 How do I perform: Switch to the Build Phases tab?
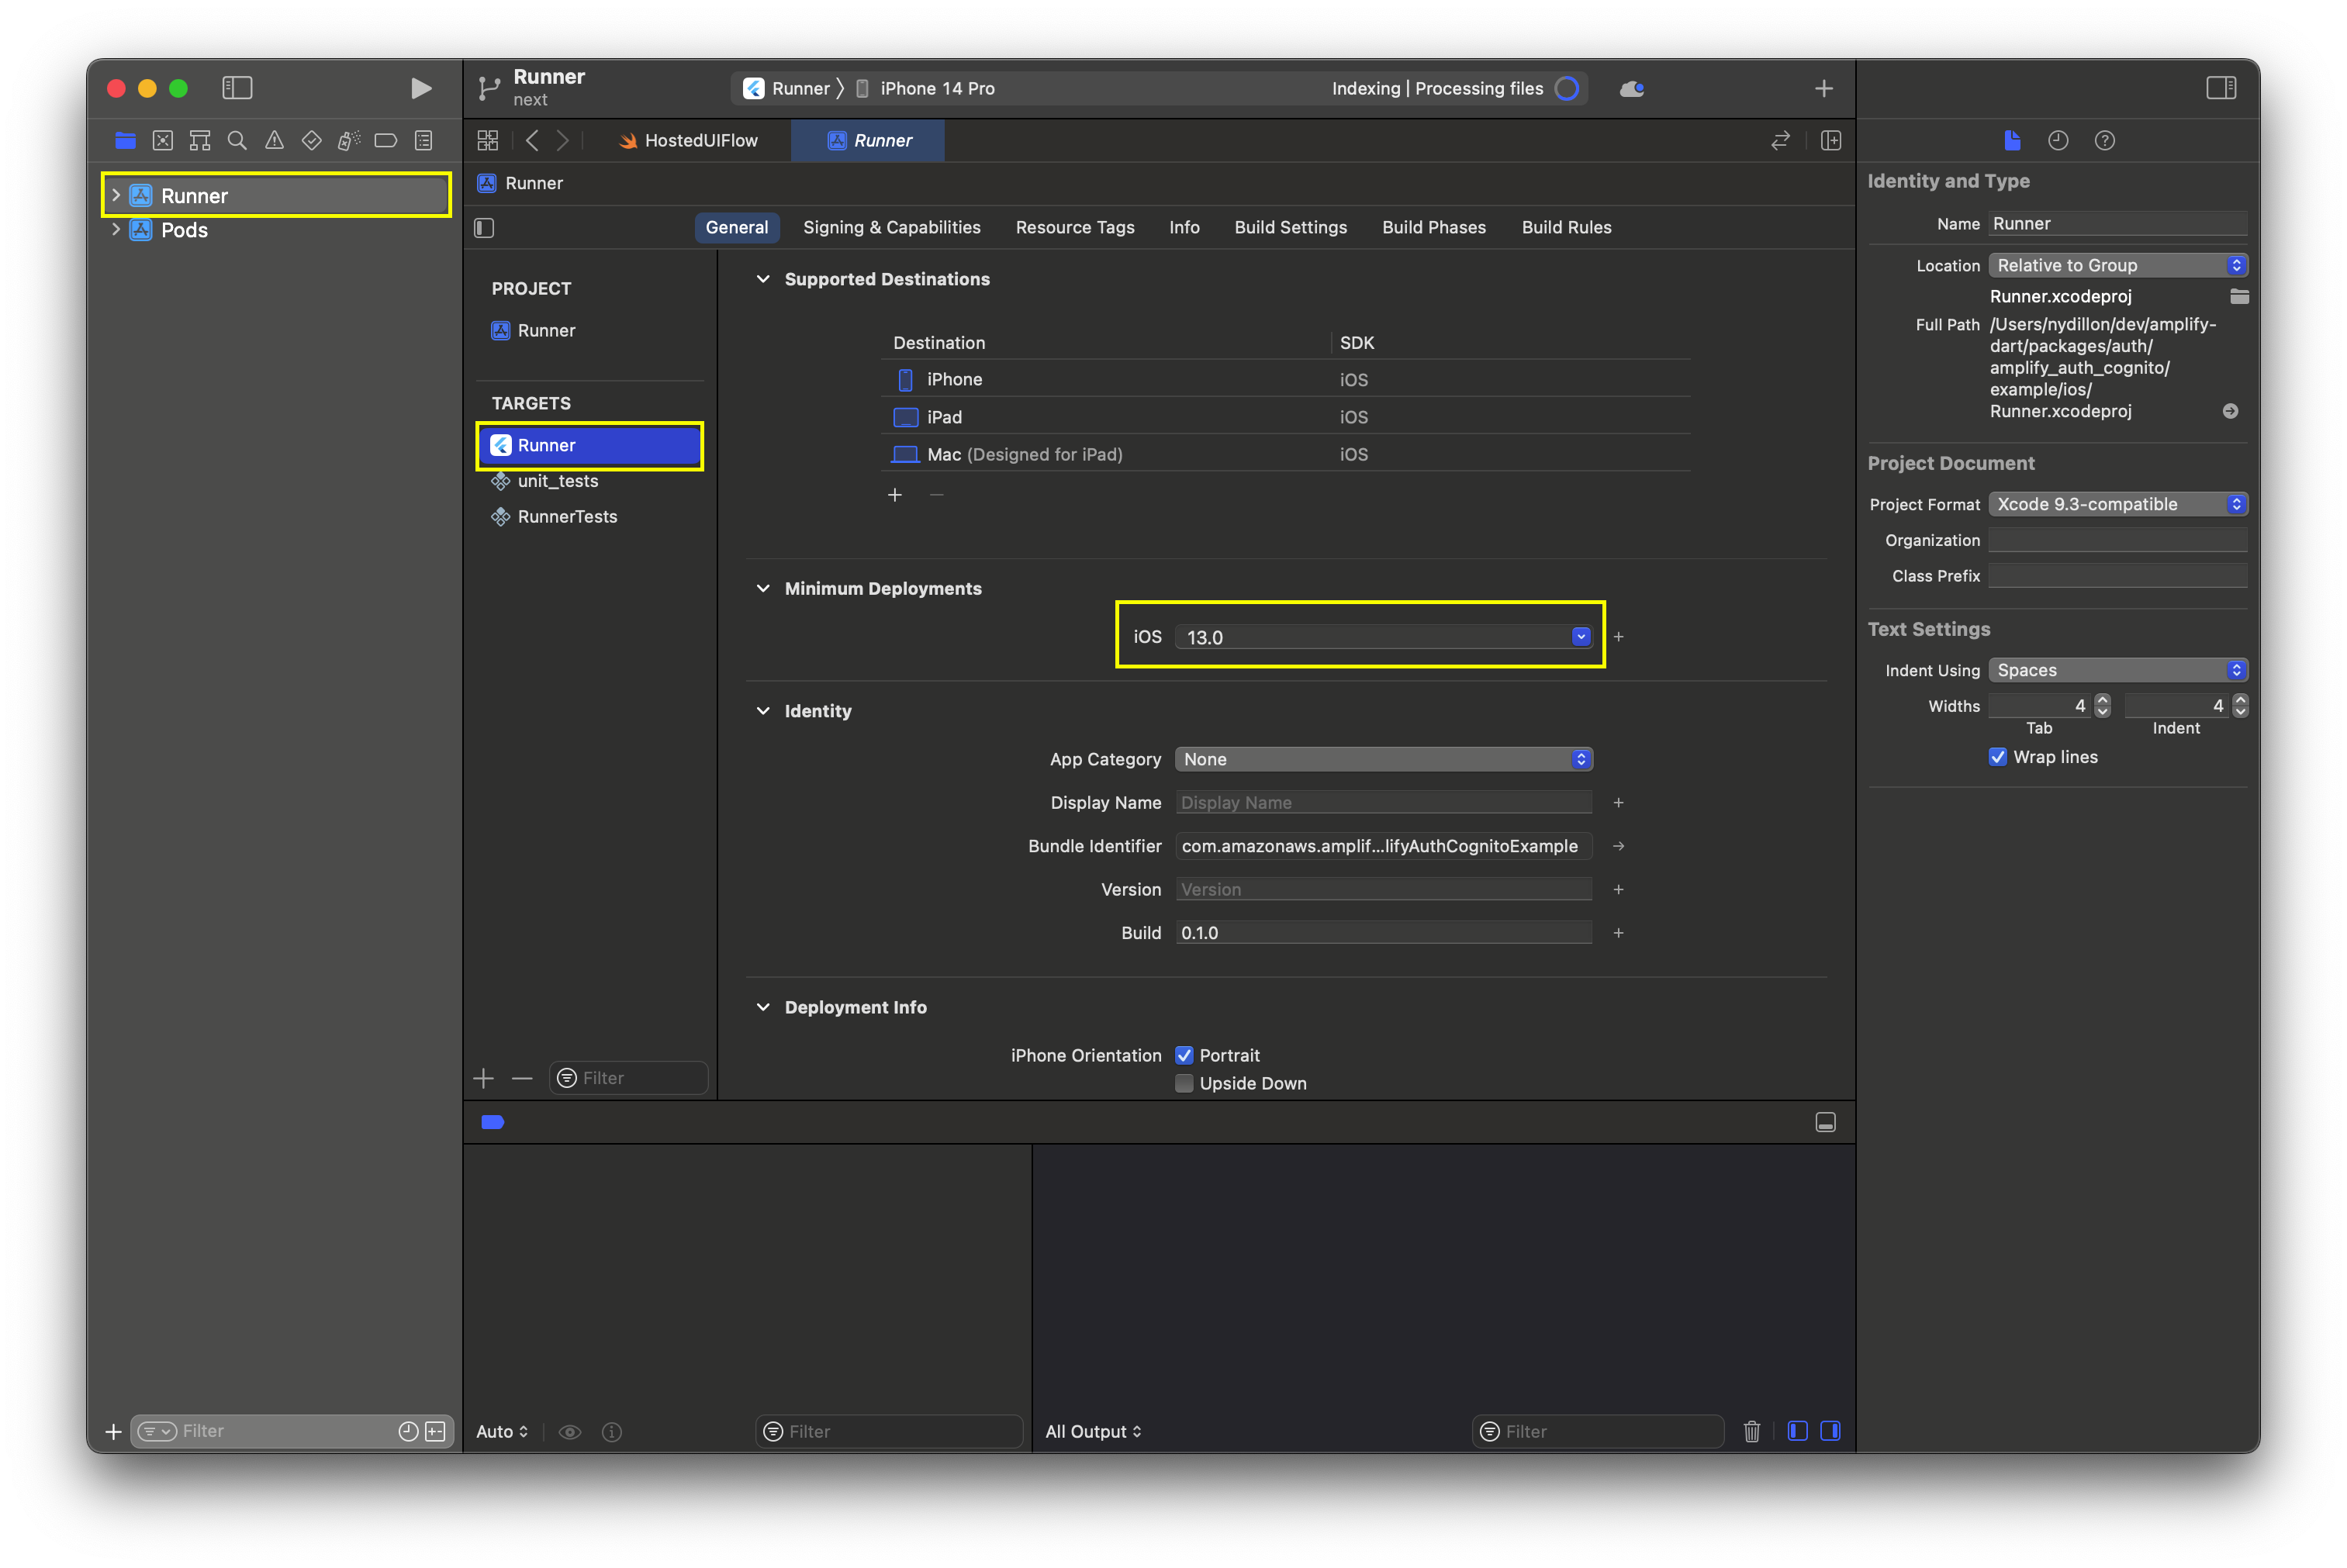pyautogui.click(x=1434, y=227)
